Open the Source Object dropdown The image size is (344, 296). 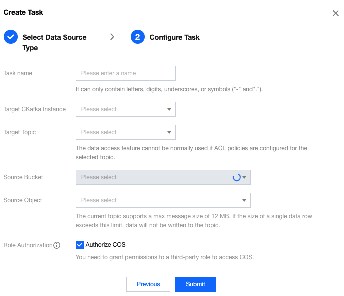click(x=163, y=200)
